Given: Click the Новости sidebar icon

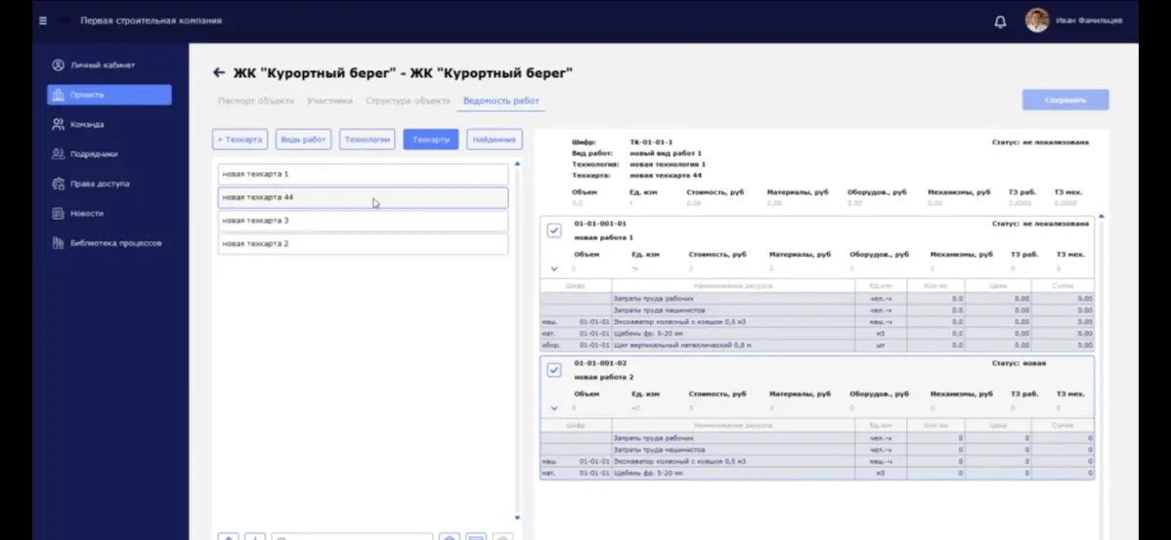Looking at the screenshot, I should pos(58,213).
